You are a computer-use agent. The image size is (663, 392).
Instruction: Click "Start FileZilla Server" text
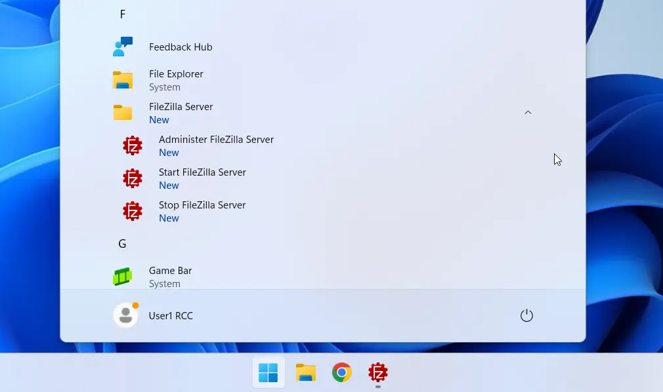202,172
